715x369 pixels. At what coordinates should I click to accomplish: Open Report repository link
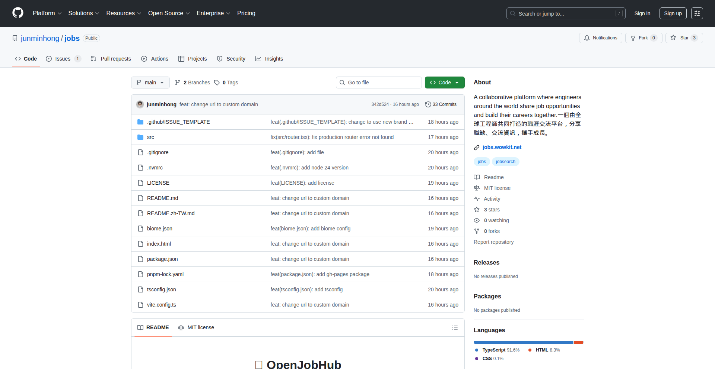493,242
